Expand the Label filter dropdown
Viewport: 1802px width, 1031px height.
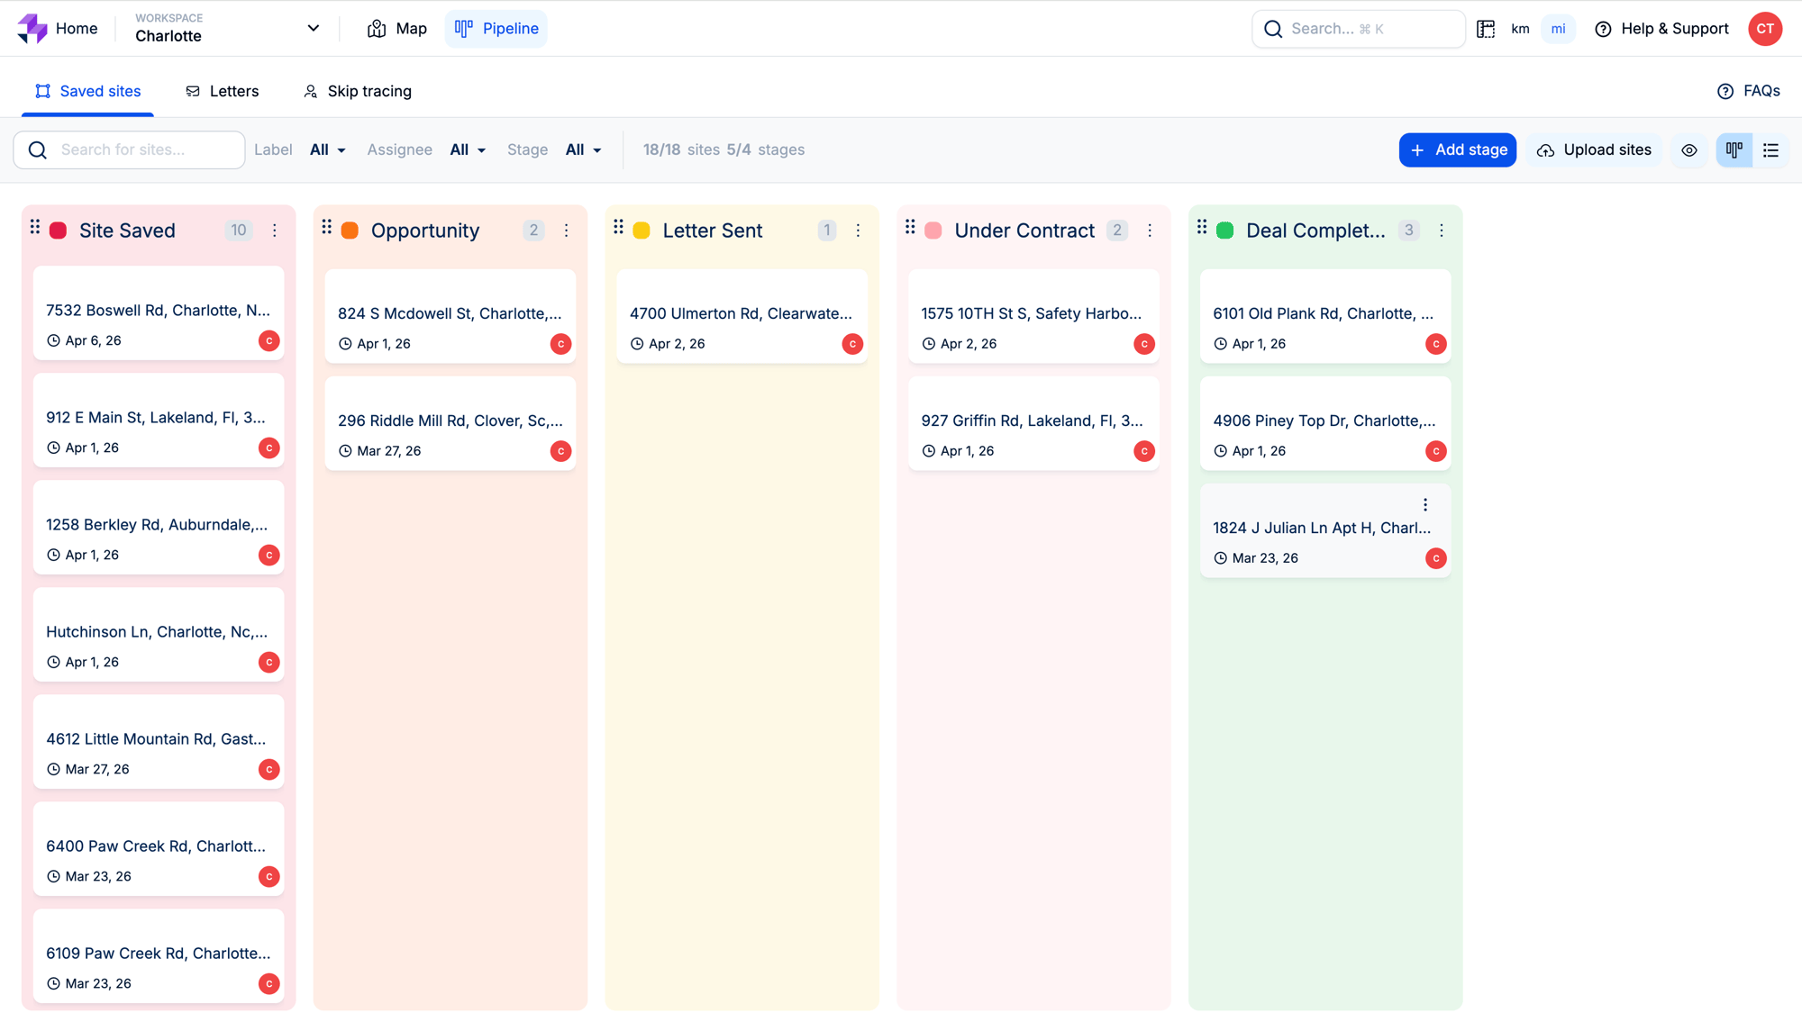327,150
